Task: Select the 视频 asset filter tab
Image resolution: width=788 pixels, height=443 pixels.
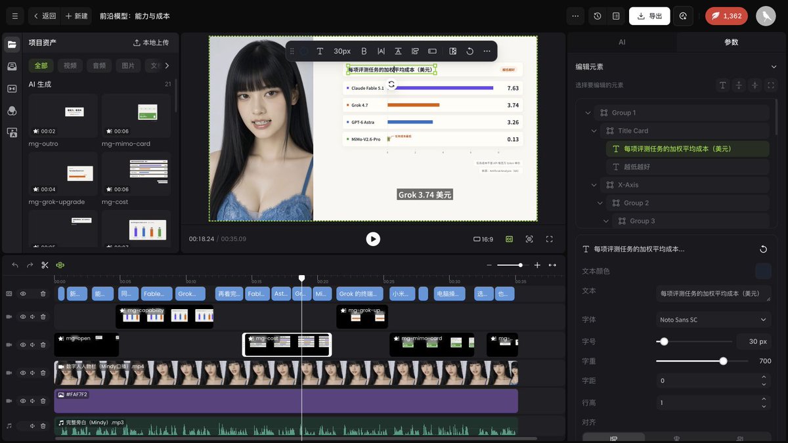Action: point(70,66)
